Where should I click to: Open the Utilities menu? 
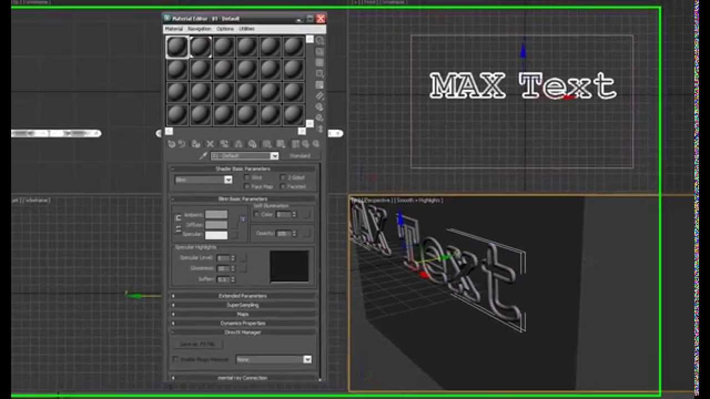pos(247,29)
